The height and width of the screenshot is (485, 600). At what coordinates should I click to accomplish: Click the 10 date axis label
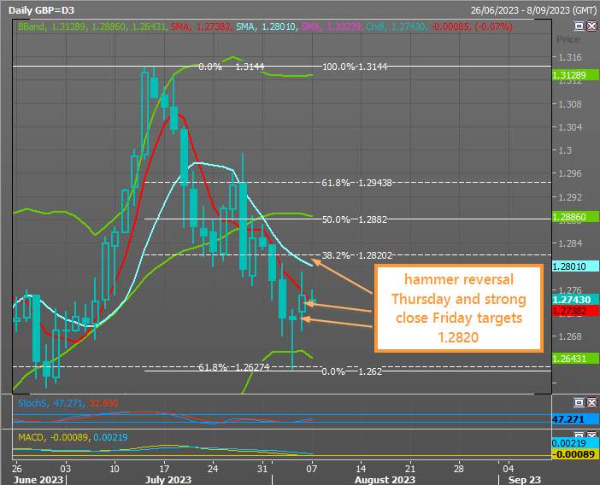coord(115,469)
